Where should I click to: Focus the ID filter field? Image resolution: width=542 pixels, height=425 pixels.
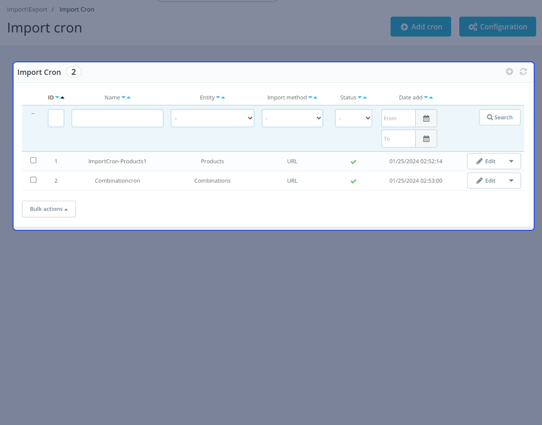(56, 118)
